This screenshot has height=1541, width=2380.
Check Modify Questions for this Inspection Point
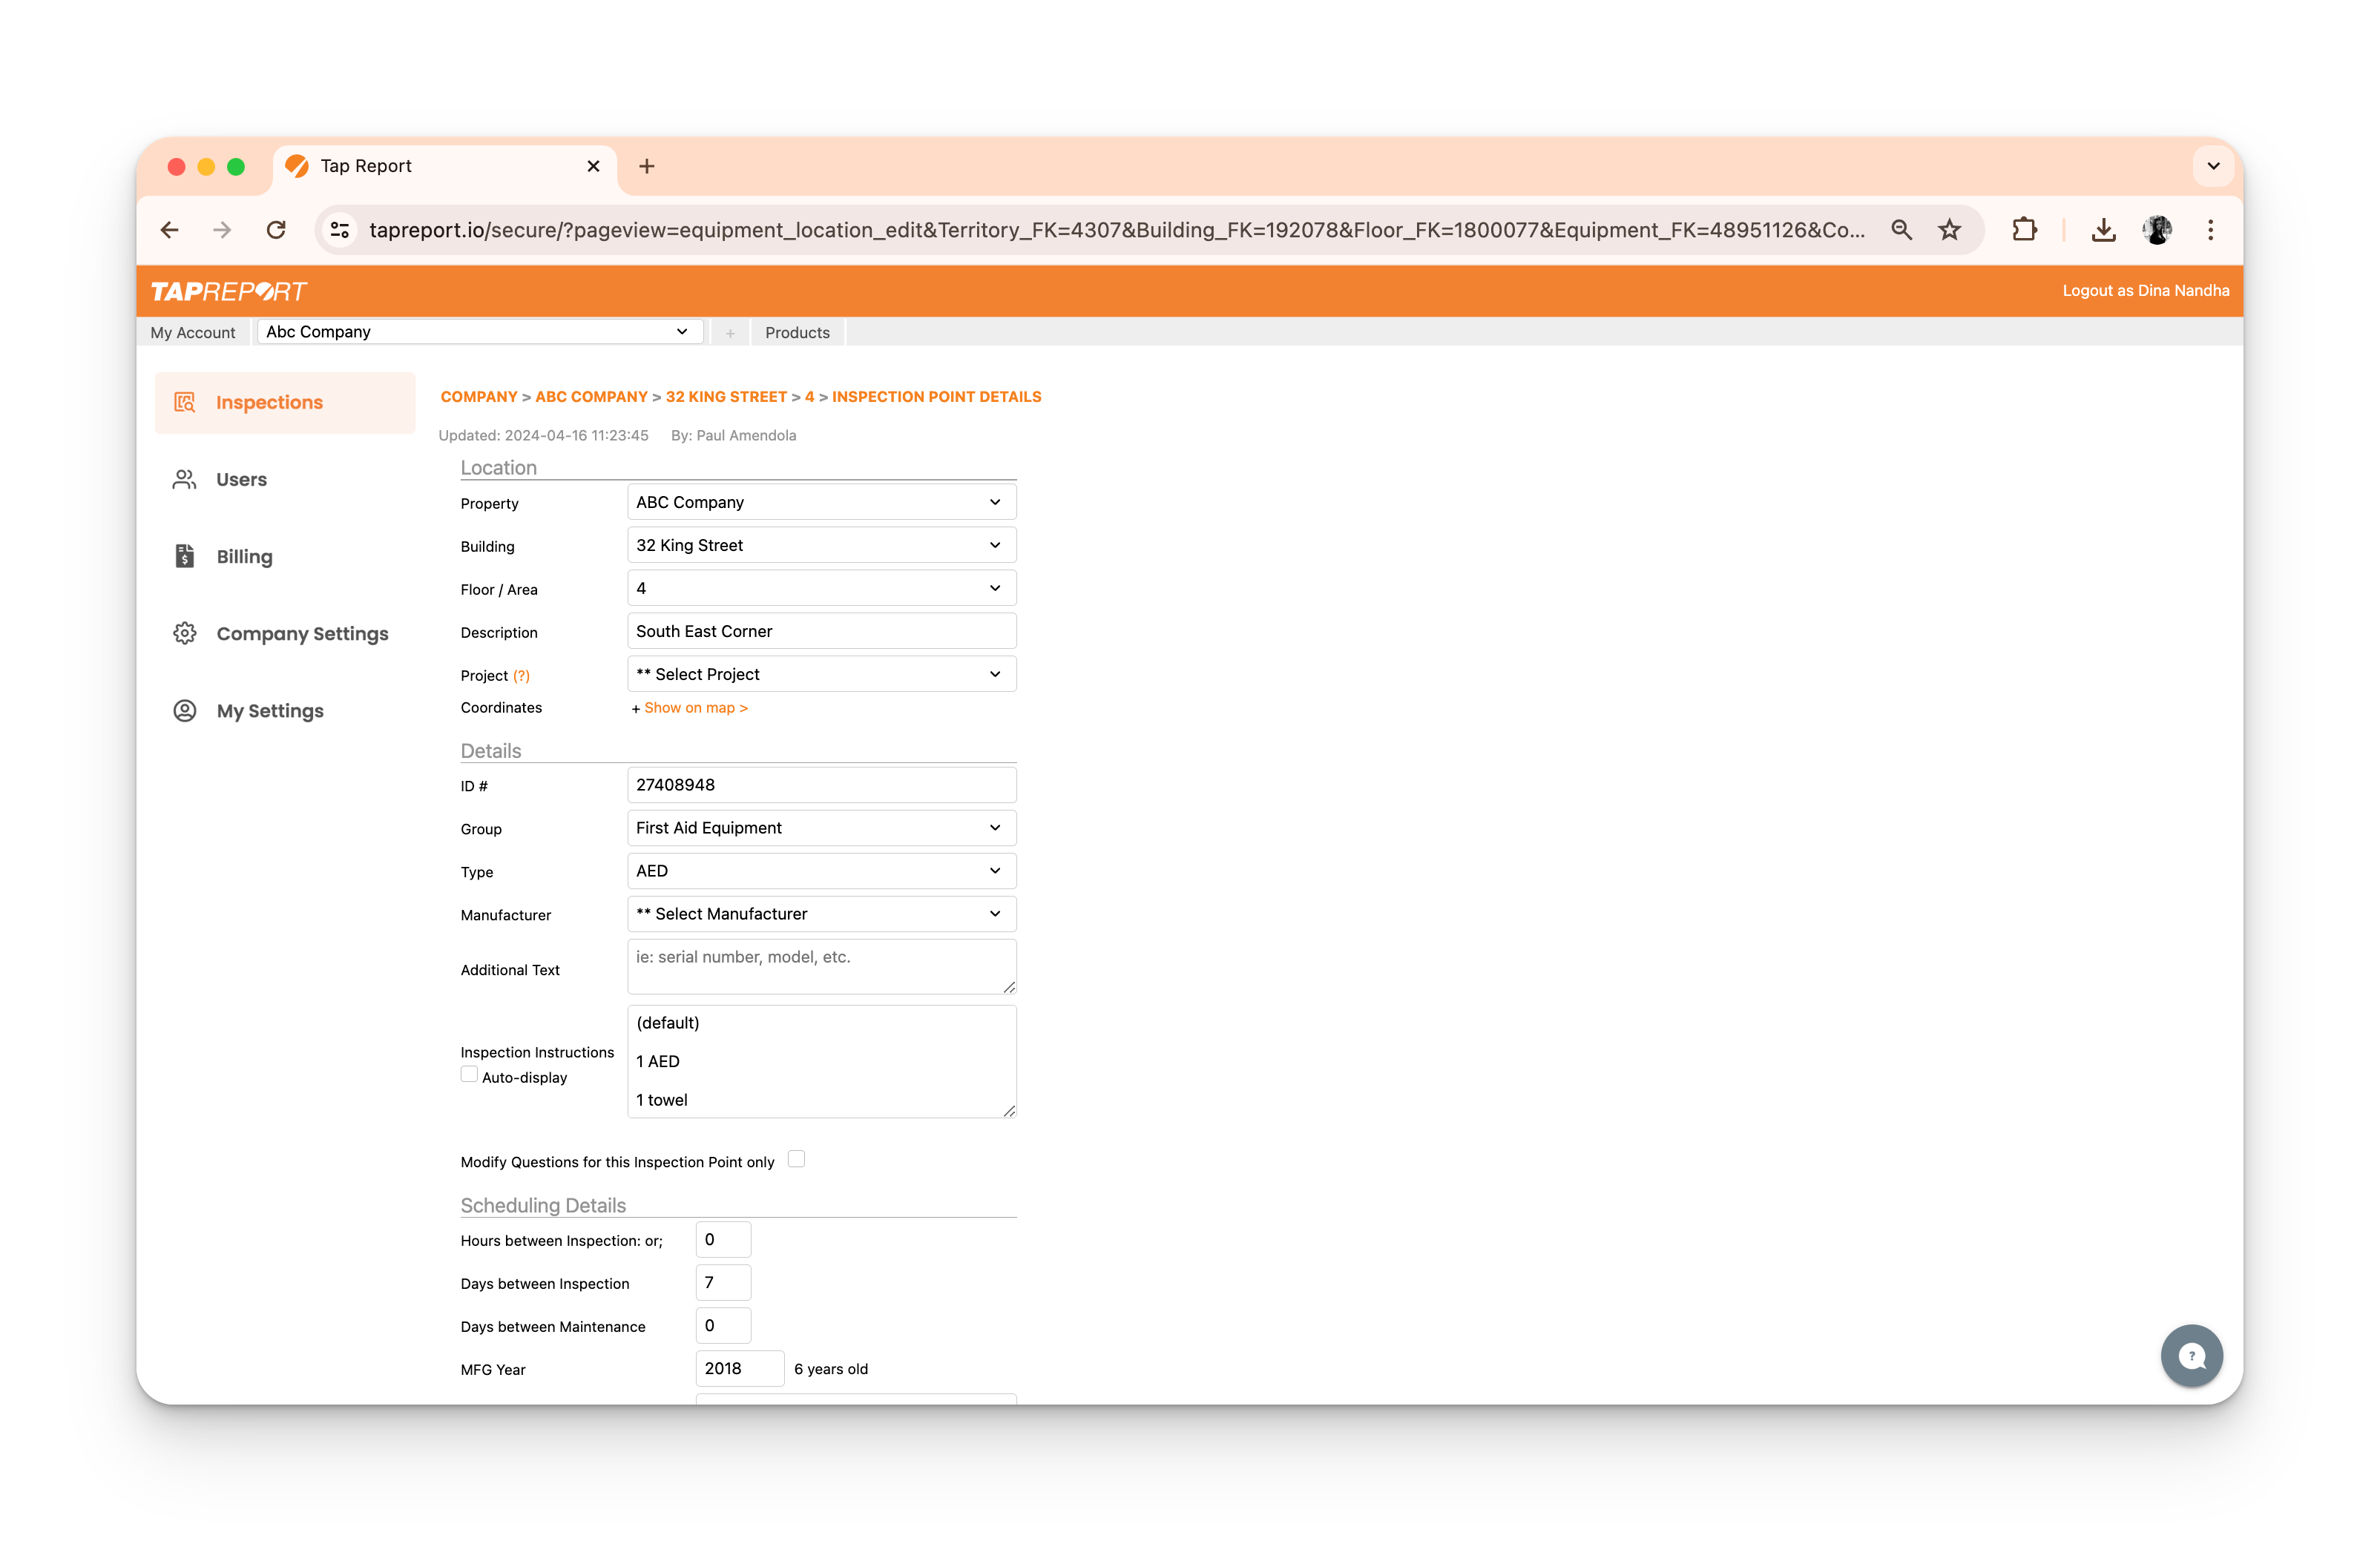pos(796,1159)
